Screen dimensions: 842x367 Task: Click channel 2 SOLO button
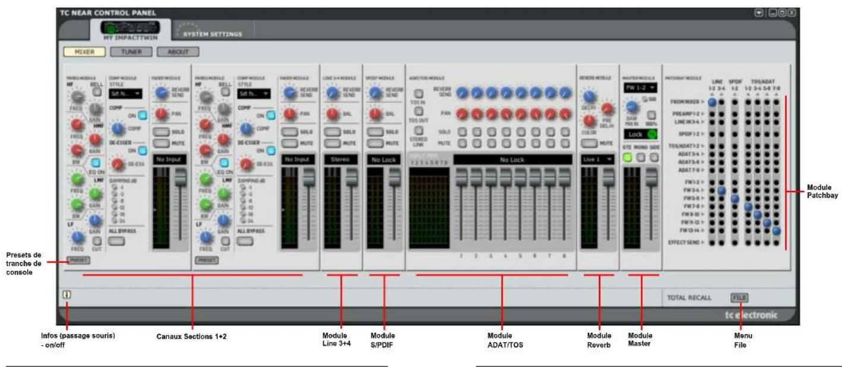(x=289, y=131)
